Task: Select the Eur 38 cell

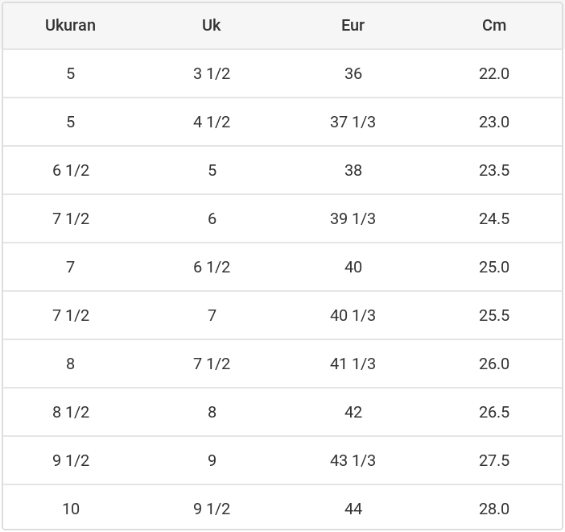Action: [353, 170]
